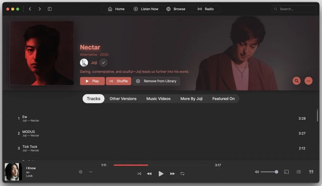Toggle shuffle in the playback controls

coord(139,174)
